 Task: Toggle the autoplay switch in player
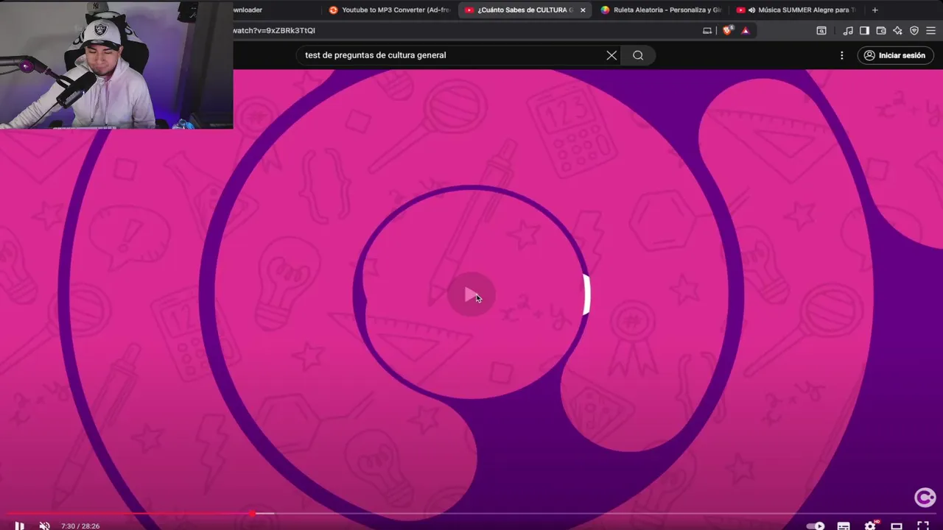(816, 526)
